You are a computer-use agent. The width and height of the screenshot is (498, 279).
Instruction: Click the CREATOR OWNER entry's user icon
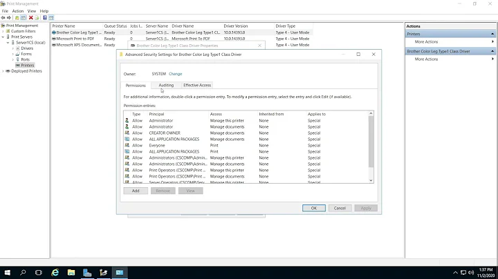click(x=127, y=133)
